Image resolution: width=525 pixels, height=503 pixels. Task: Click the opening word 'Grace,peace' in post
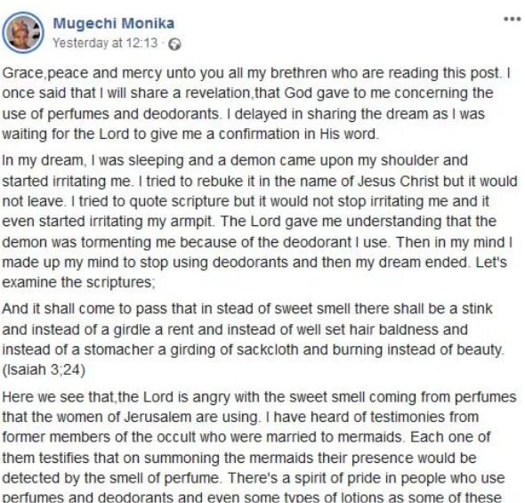click(45, 73)
